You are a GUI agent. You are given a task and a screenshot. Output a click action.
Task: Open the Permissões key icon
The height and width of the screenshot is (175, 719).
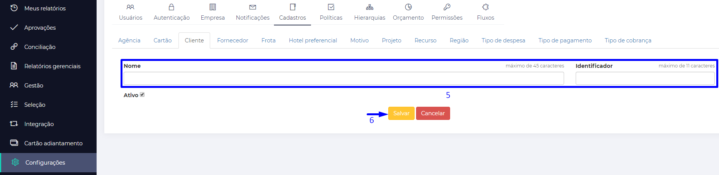click(x=447, y=7)
